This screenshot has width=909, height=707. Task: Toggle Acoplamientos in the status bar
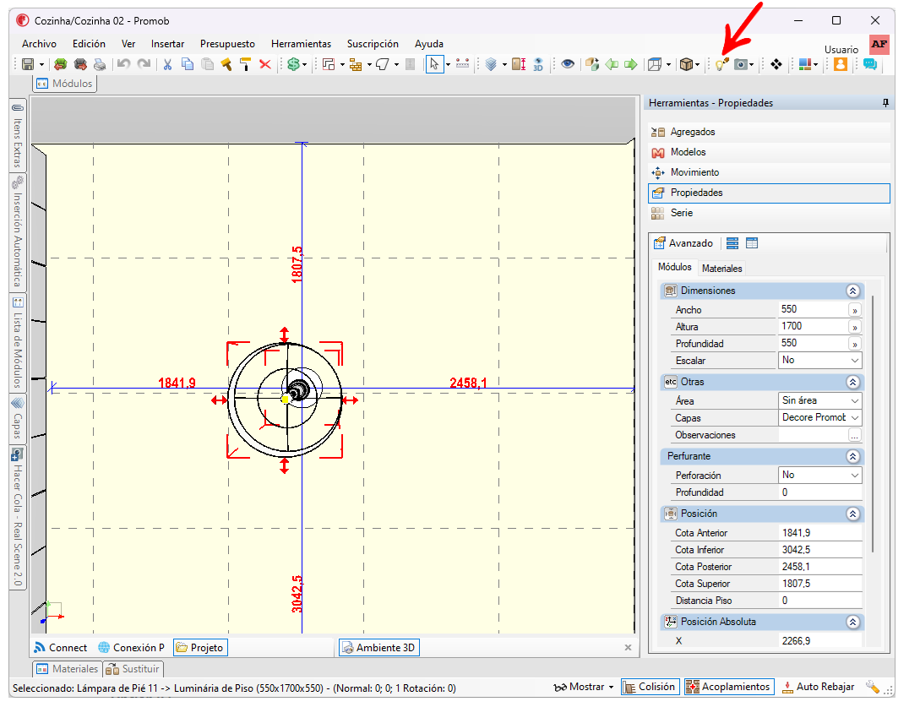pyautogui.click(x=729, y=687)
